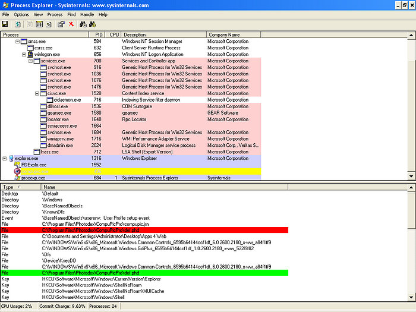Screen dimensions: 416x312
Task: Click the winlogon.exe process icon
Action: click(x=30, y=55)
